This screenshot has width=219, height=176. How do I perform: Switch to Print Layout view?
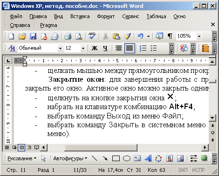[x=22, y=147]
